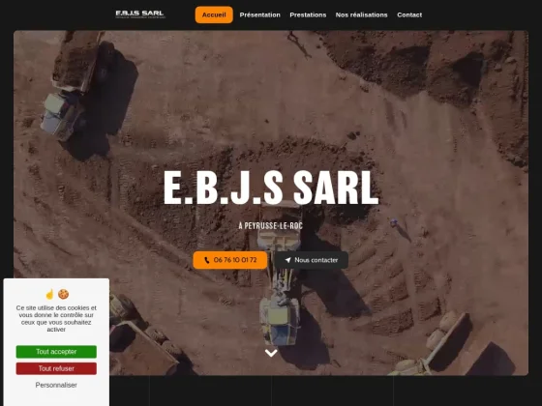Click the E.B.J.S SARL logo
Screen dimensions: 542x406
click(140, 14)
